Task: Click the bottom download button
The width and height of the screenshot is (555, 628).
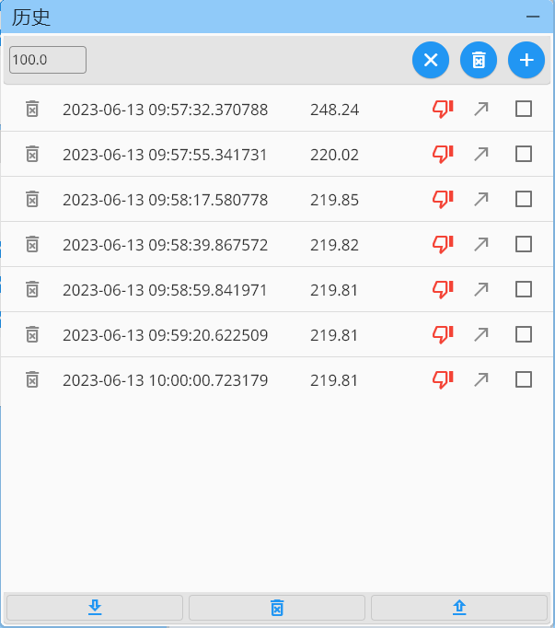Action: (x=94, y=608)
